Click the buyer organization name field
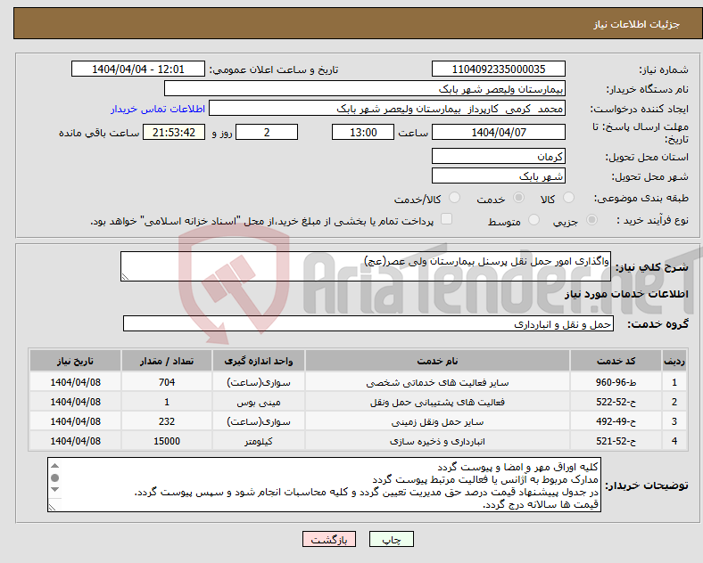This screenshot has width=703, height=563. tap(365, 88)
